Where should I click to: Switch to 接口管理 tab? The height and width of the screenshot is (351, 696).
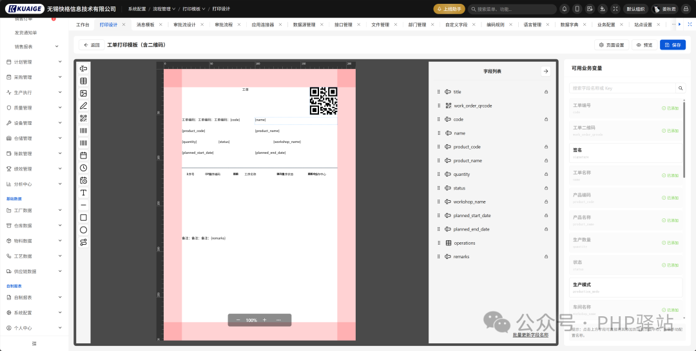point(343,25)
